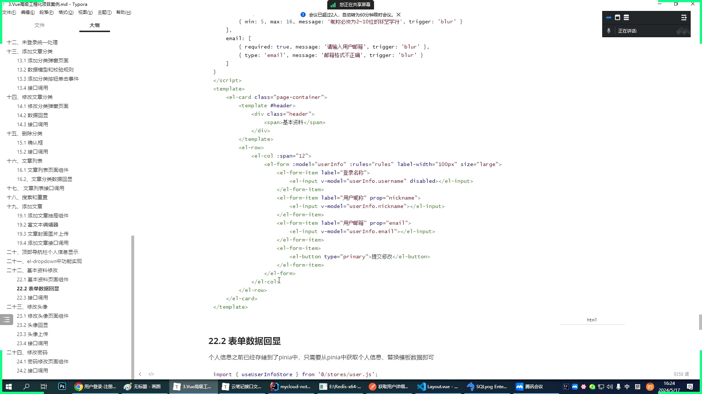This screenshot has width=702, height=394.
Task: Open the 格式 menu
Action: click(65, 12)
